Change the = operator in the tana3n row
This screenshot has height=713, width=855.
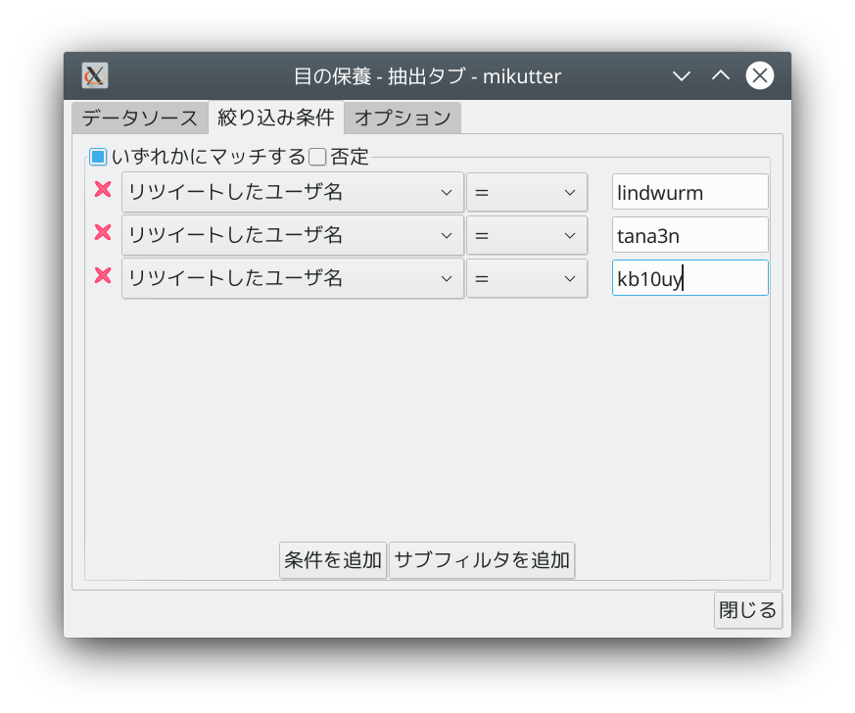526,235
